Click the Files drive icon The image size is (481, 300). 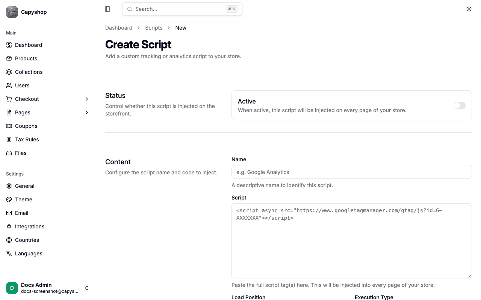click(x=9, y=153)
